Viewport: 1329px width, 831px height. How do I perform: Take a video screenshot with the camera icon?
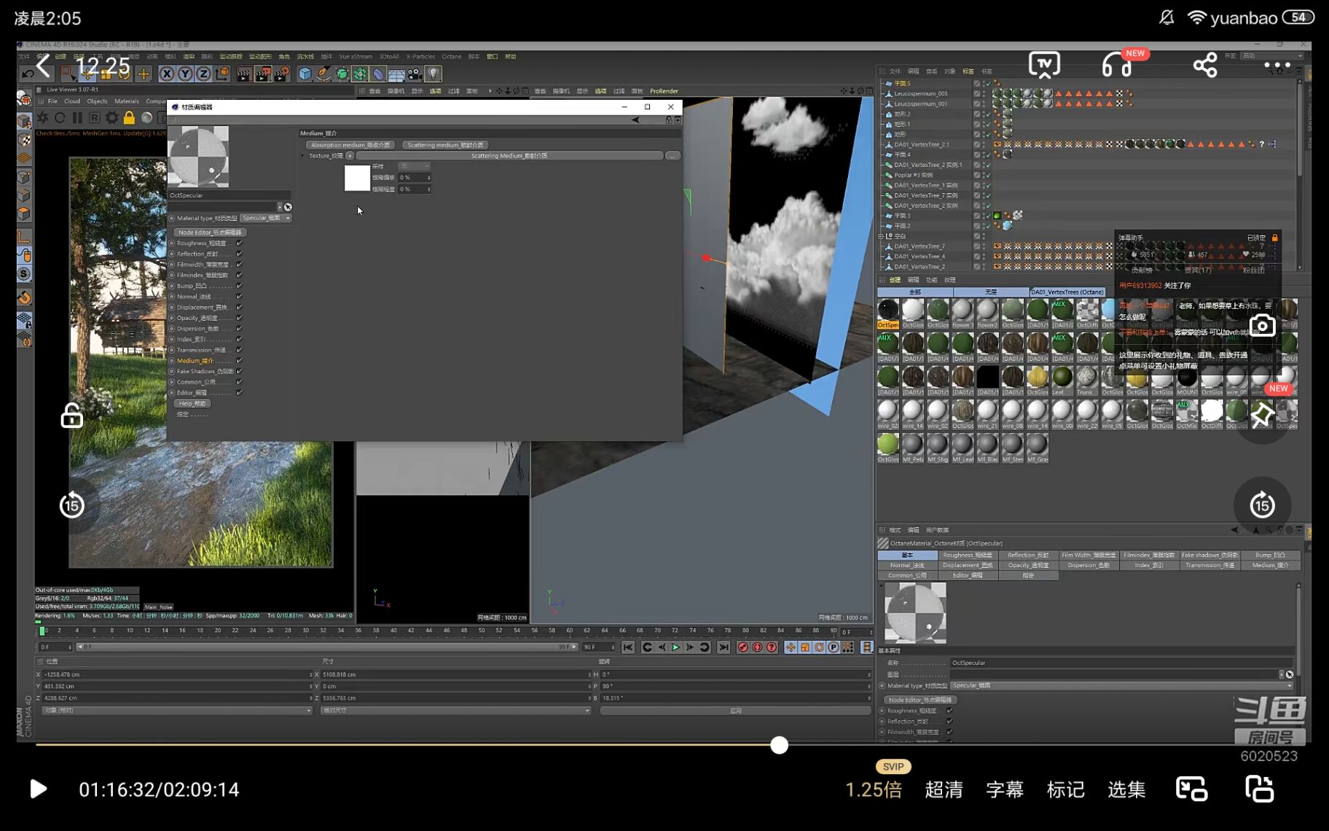pyautogui.click(x=1262, y=326)
